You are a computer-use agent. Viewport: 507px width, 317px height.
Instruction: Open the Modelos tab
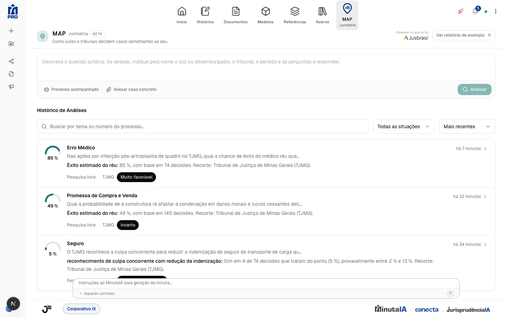point(265,15)
